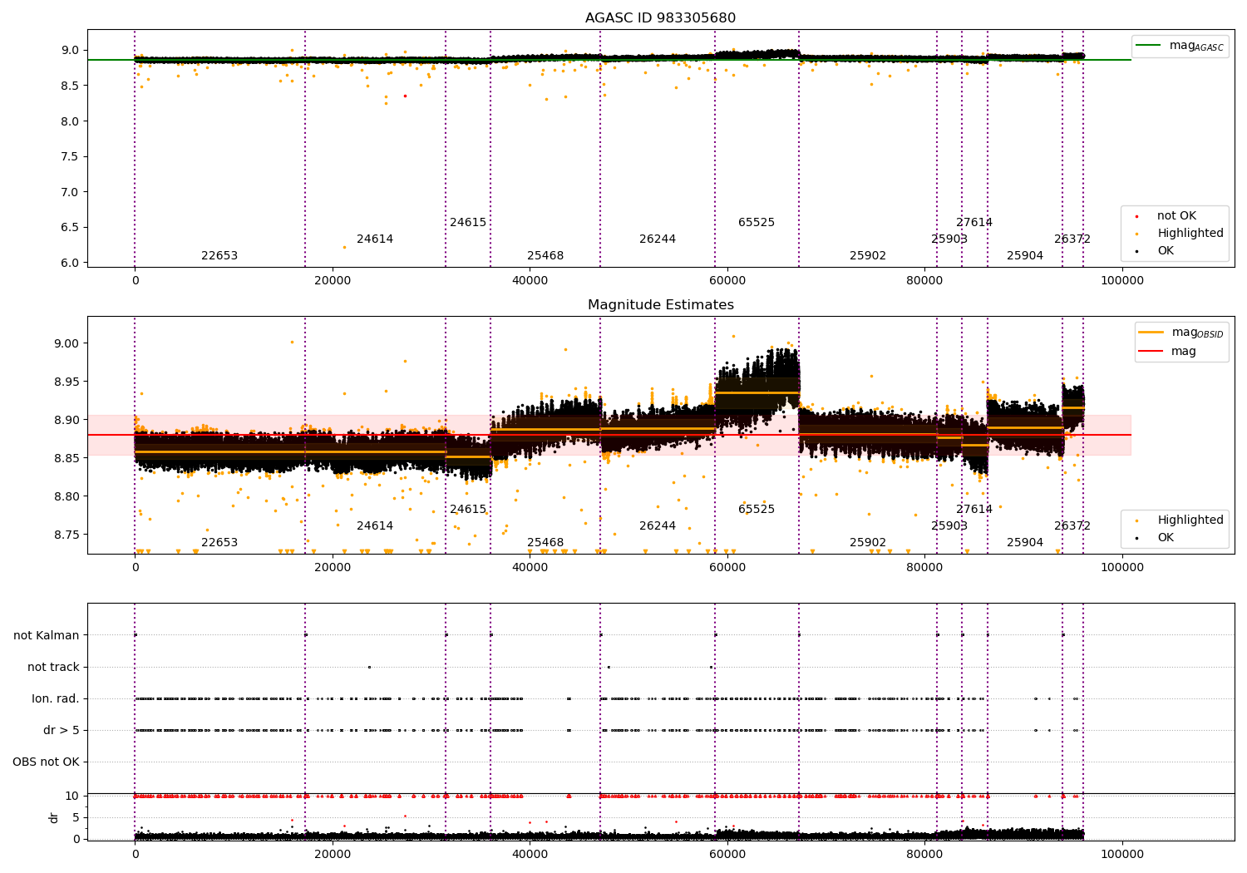Click the 7.5 y-axis tick label
Image resolution: width=1247 pixels, height=873 pixels.
[71, 156]
